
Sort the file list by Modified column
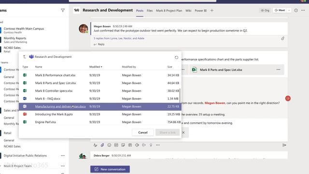pyautogui.click(x=96, y=67)
